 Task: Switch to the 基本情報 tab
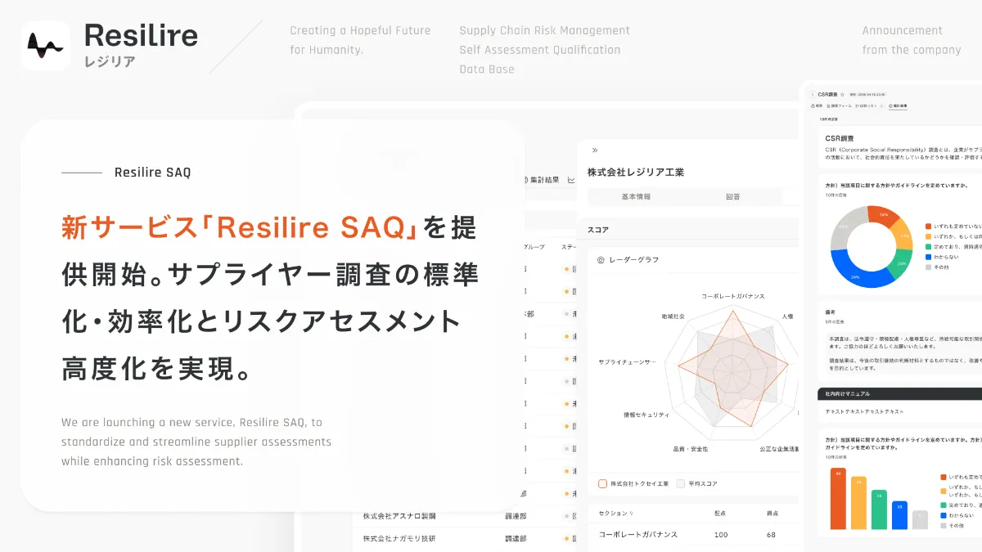637,196
